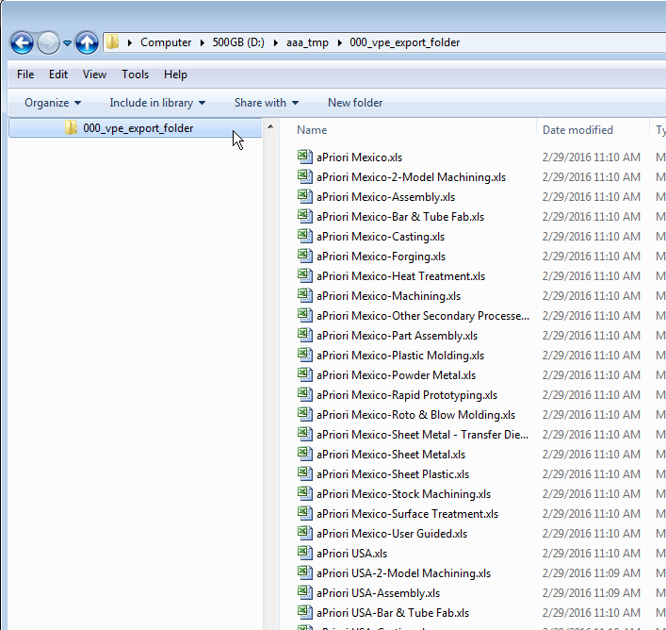Click the Excel icon of aPriori Mexico-Rapid Prototyping.xls
This screenshot has width=666, height=630.
(304, 394)
